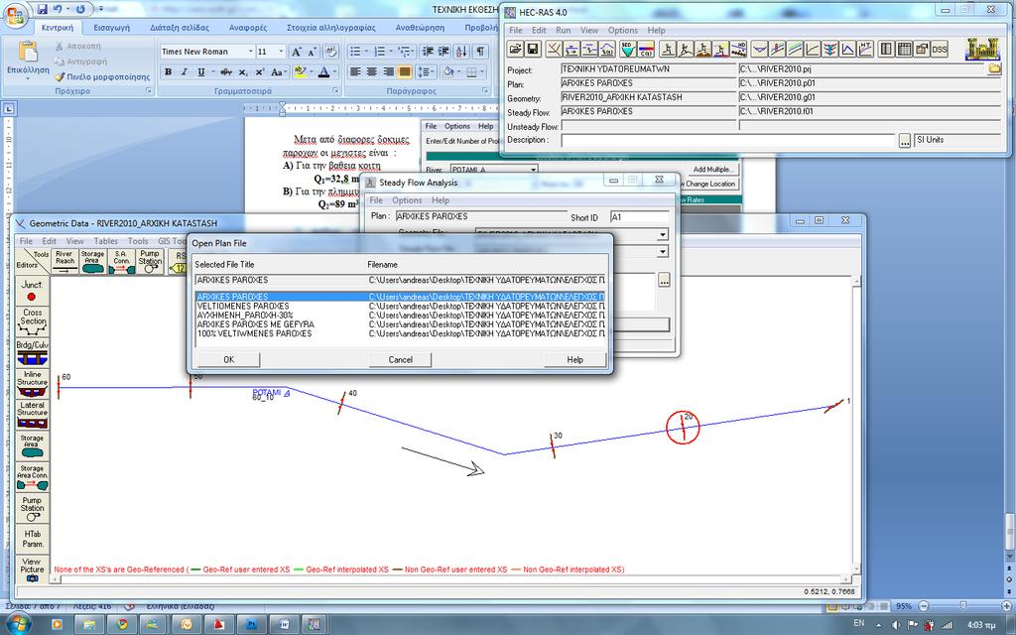The height and width of the screenshot is (635, 1016).
Task: Open Times New Roman font dropdown
Action: [x=250, y=52]
